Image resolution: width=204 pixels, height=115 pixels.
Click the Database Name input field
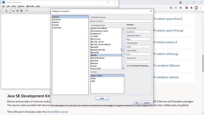point(138,39)
